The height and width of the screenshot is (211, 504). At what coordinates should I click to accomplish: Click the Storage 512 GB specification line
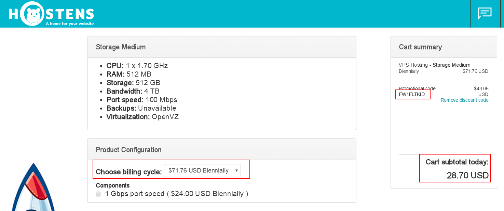click(x=133, y=83)
